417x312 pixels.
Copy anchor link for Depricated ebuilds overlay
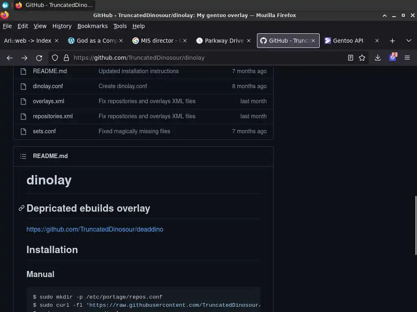(x=22, y=208)
